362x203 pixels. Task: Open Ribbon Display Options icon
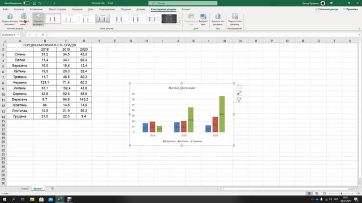click(331, 3)
